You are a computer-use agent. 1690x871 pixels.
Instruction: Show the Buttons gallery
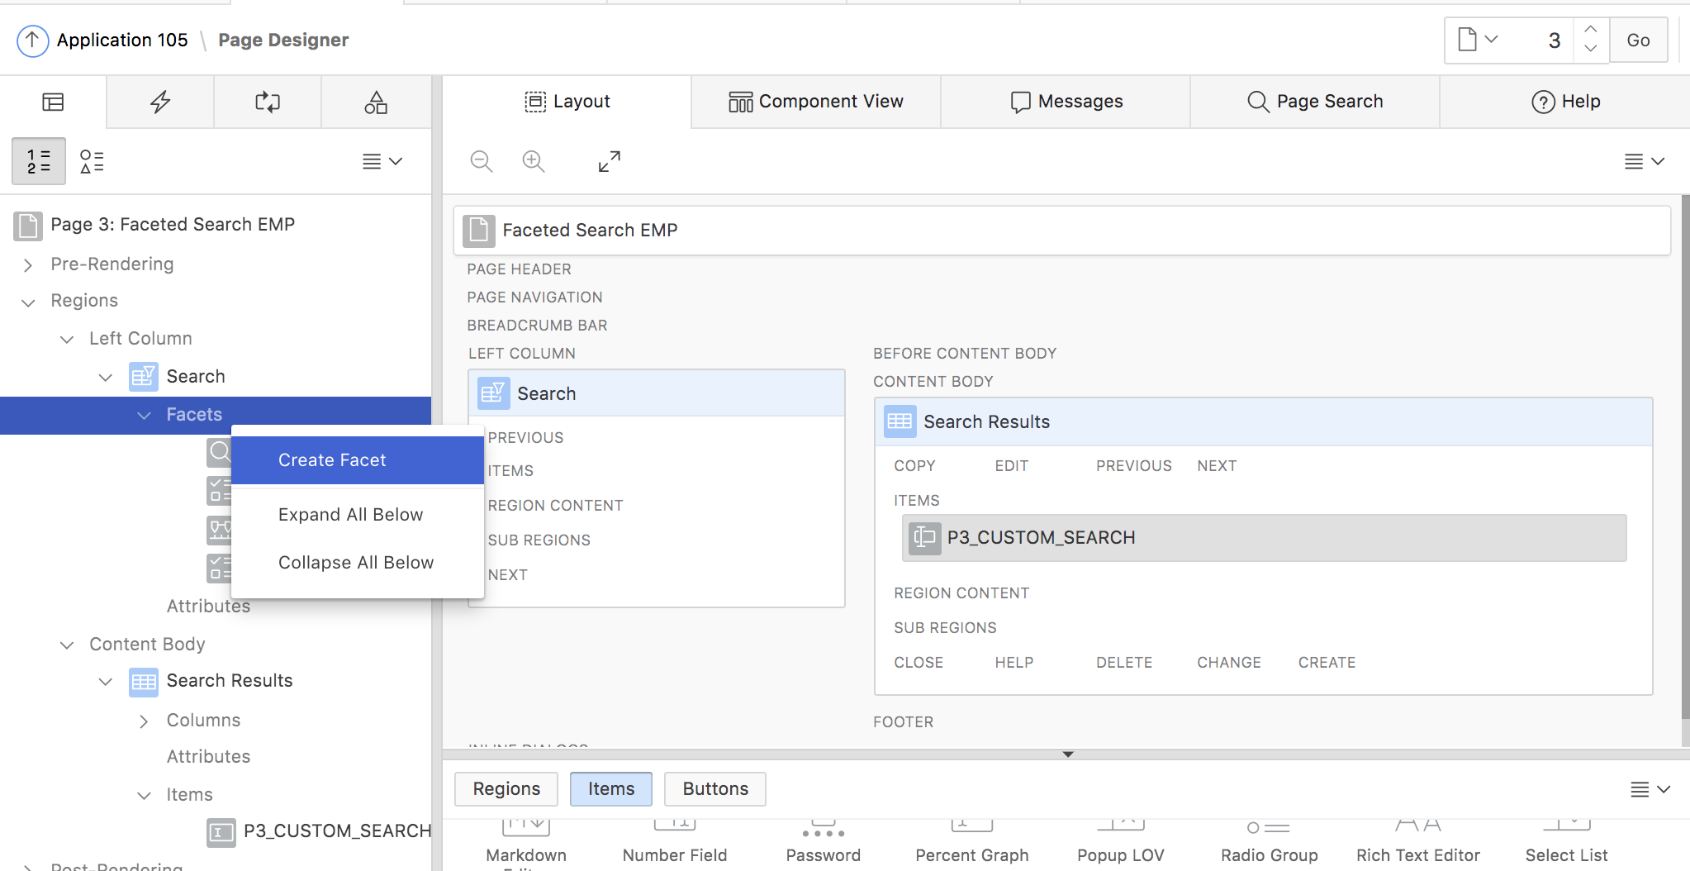pyautogui.click(x=715, y=789)
